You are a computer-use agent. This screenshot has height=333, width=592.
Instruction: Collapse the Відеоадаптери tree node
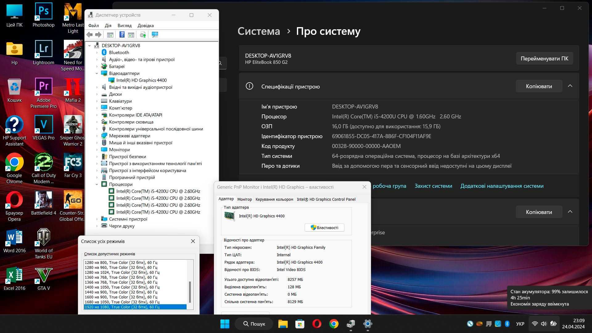click(x=97, y=73)
